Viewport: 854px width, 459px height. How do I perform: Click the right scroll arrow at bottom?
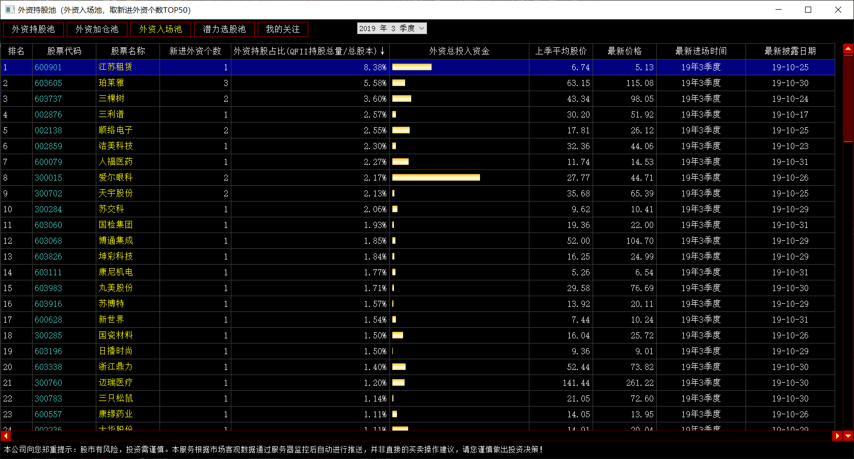[837, 436]
